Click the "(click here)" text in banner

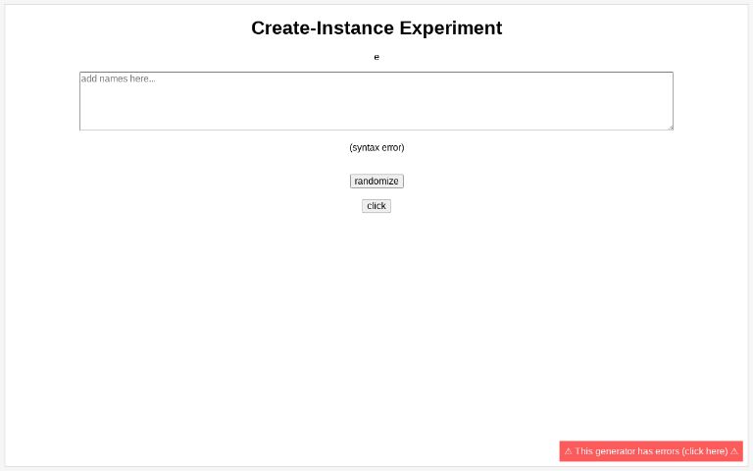705,451
